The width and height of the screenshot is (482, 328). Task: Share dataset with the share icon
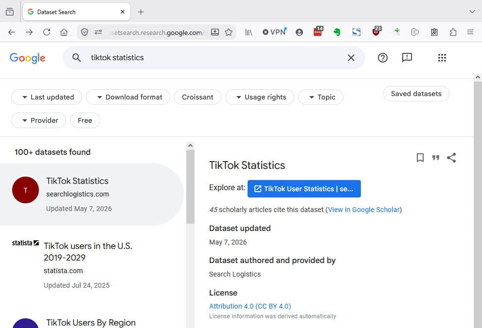coord(451,158)
